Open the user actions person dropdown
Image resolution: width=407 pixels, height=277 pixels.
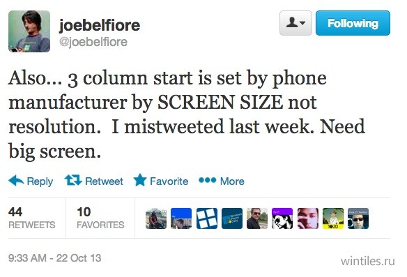click(295, 23)
